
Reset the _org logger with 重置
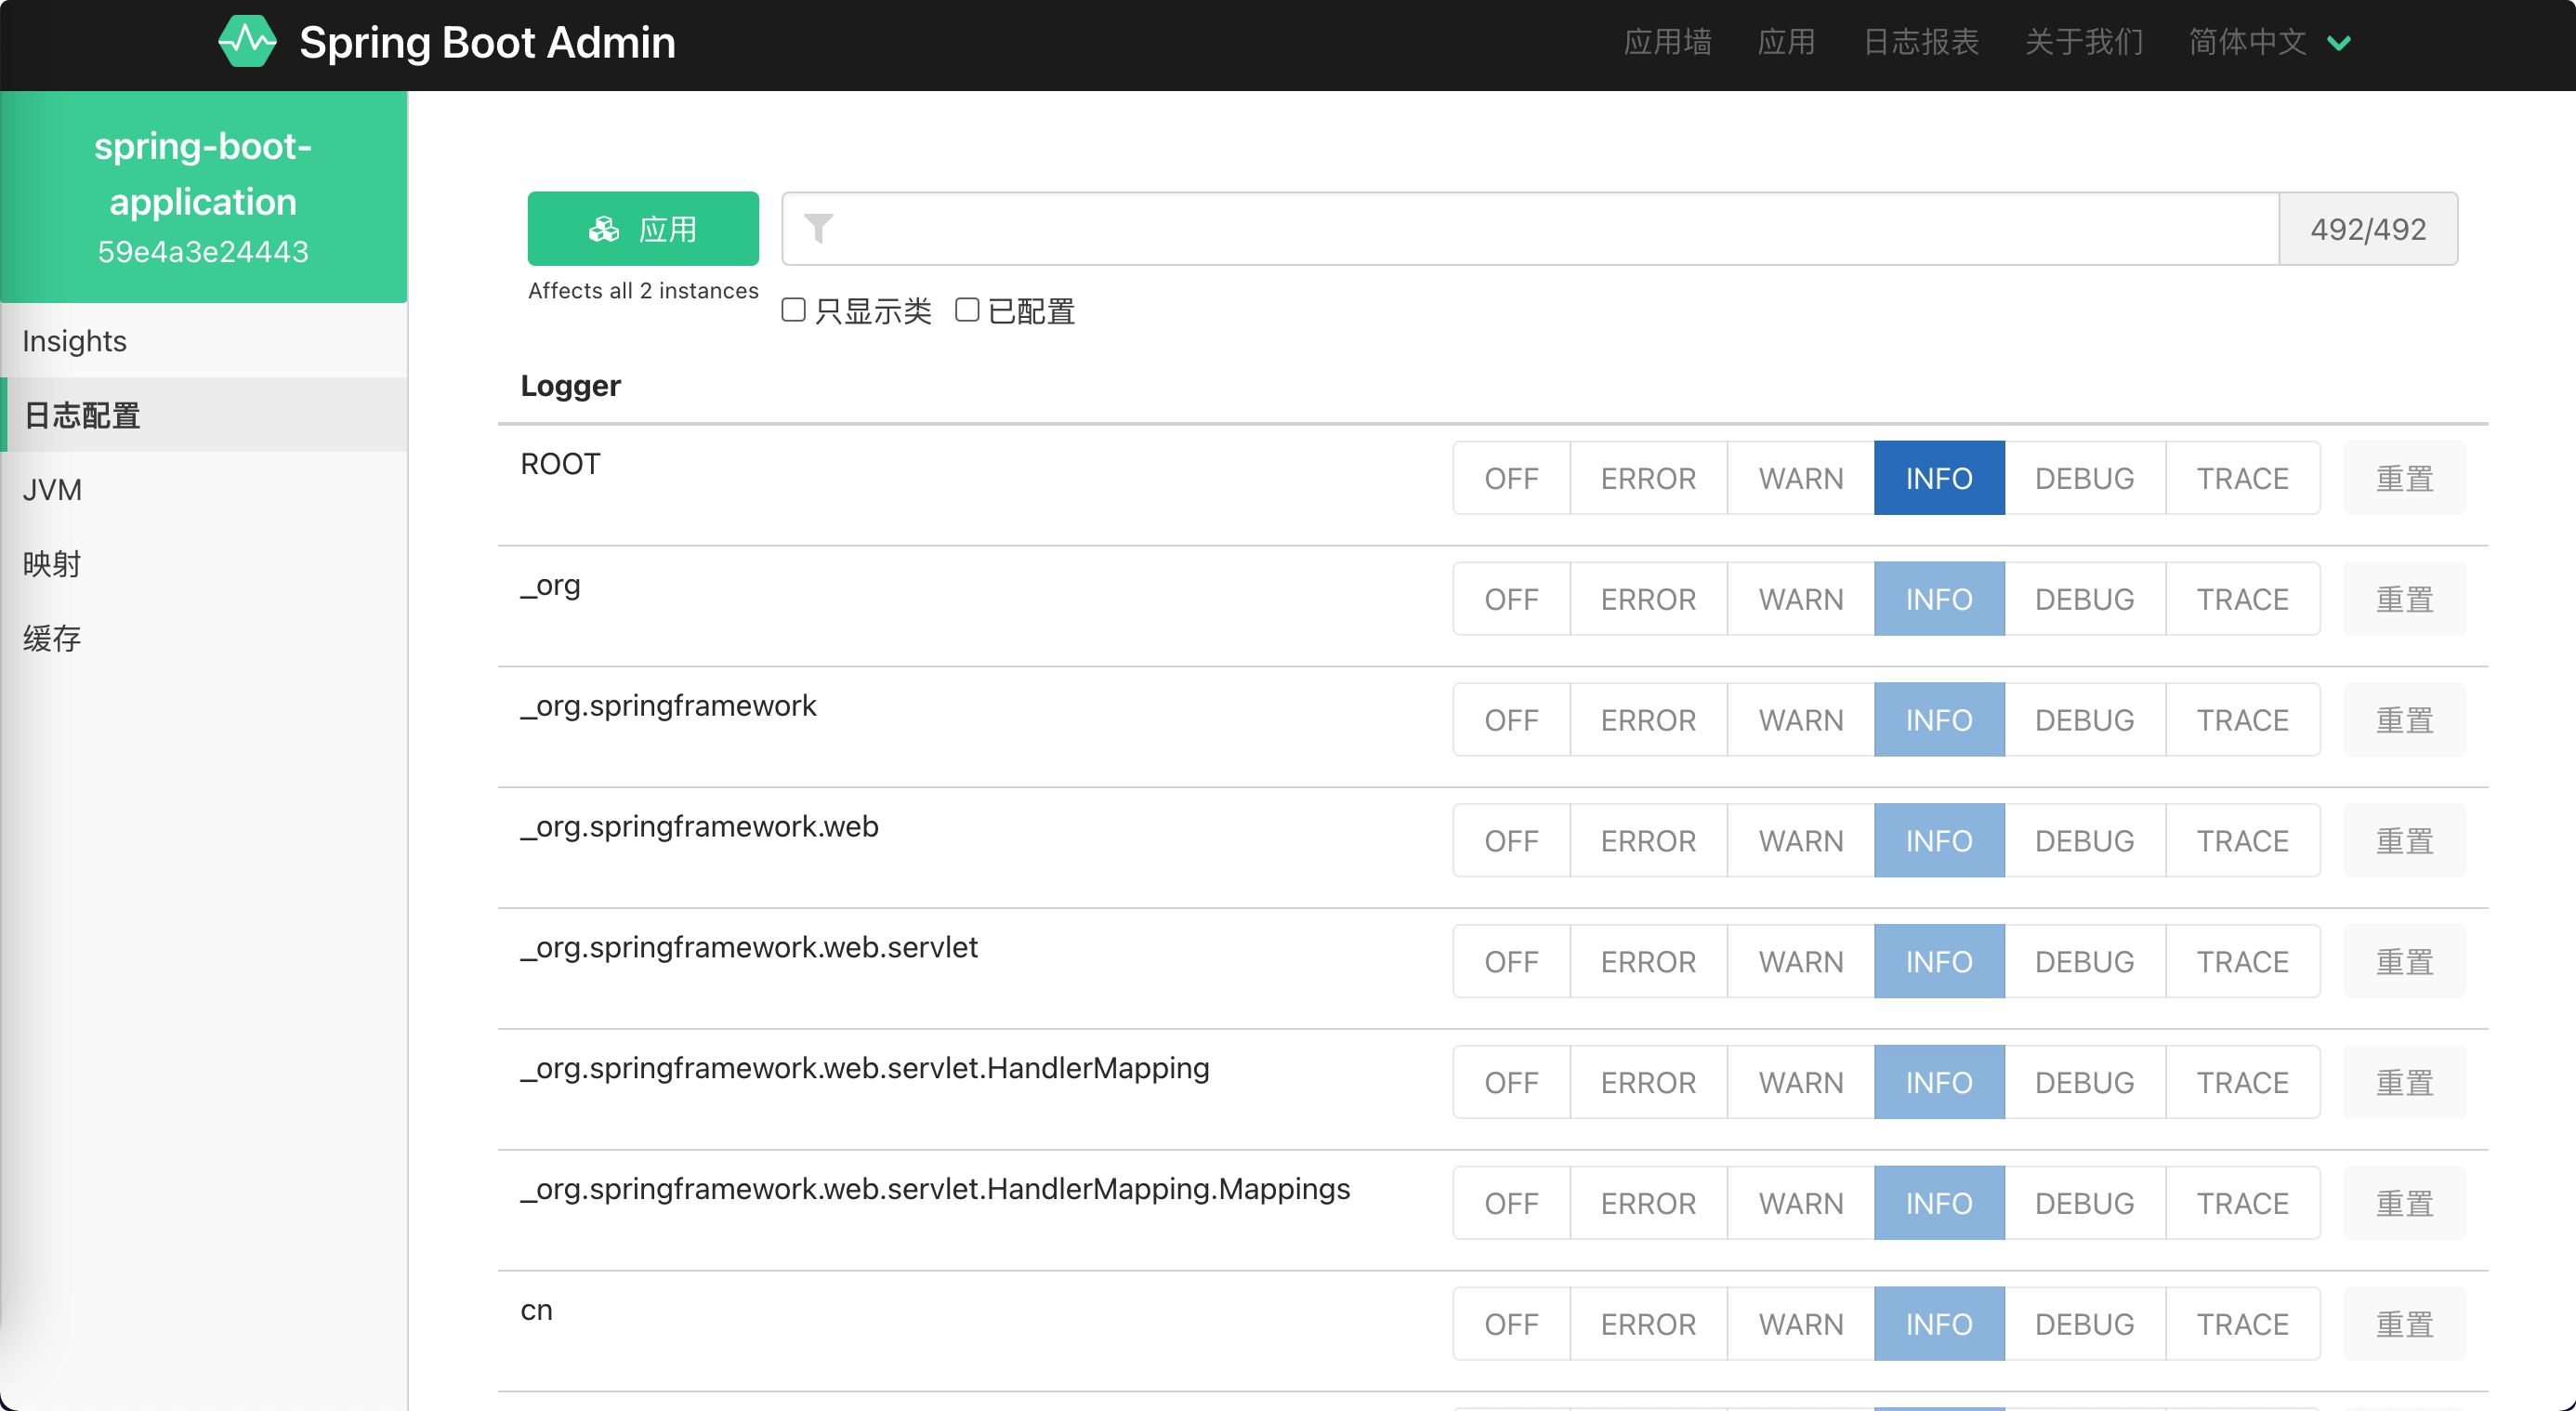point(2404,599)
